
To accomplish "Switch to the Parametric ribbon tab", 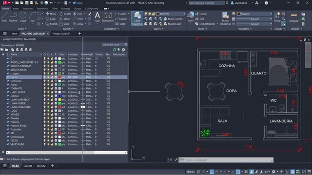I will [42, 9].
